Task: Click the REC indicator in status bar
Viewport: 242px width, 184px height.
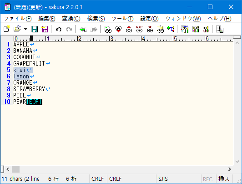Action: pyautogui.click(x=207, y=179)
